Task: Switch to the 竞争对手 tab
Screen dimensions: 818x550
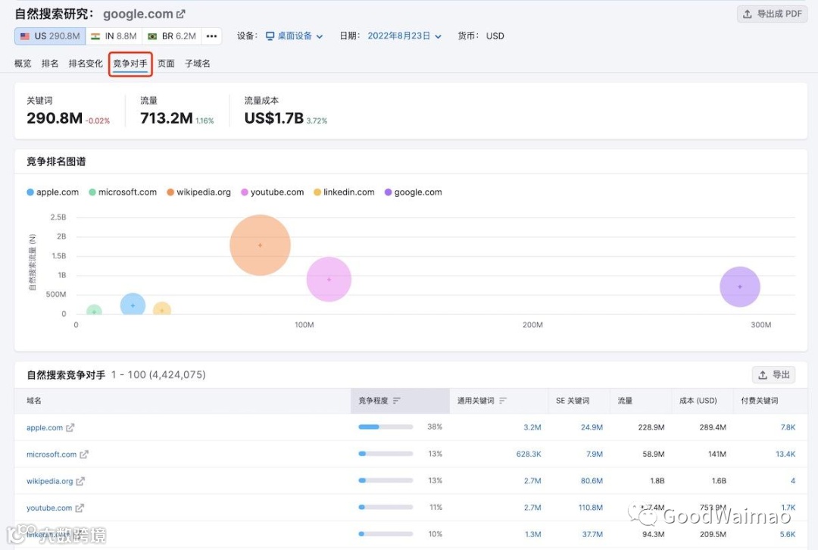Action: pos(130,64)
